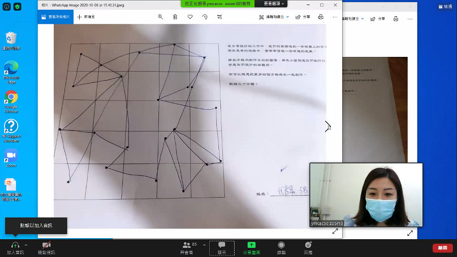Open the See all photos tab

[x=56, y=17]
